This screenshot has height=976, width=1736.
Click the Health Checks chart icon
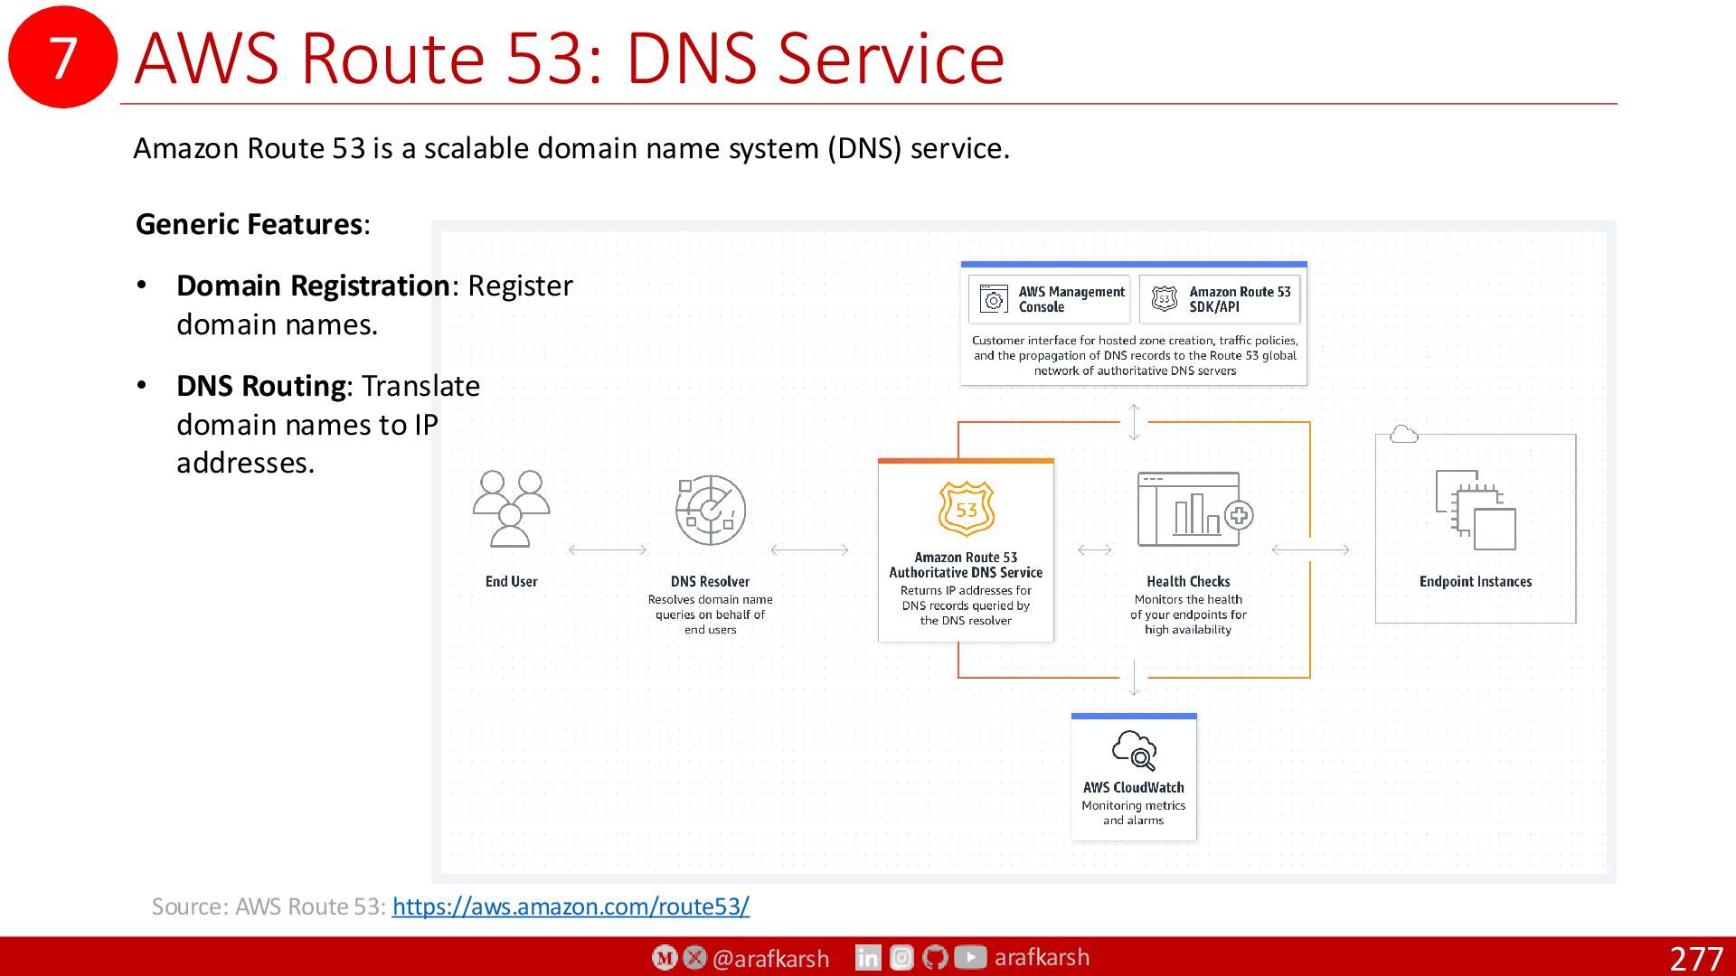click(x=1194, y=510)
